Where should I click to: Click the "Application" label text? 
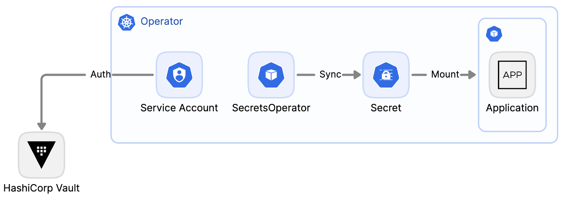(x=512, y=108)
